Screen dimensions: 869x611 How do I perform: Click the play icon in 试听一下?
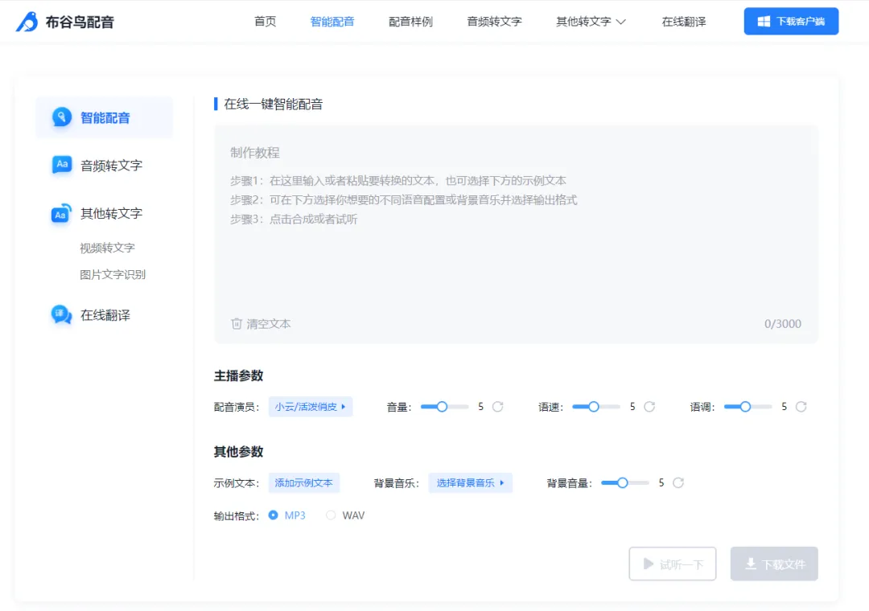click(648, 564)
